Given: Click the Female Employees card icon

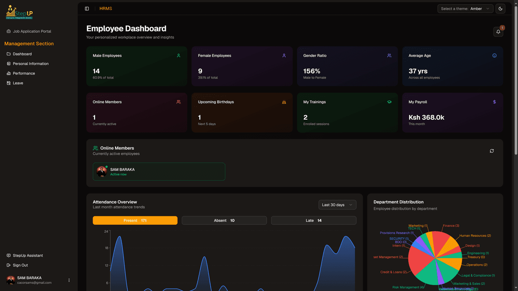Looking at the screenshot, I should (284, 56).
